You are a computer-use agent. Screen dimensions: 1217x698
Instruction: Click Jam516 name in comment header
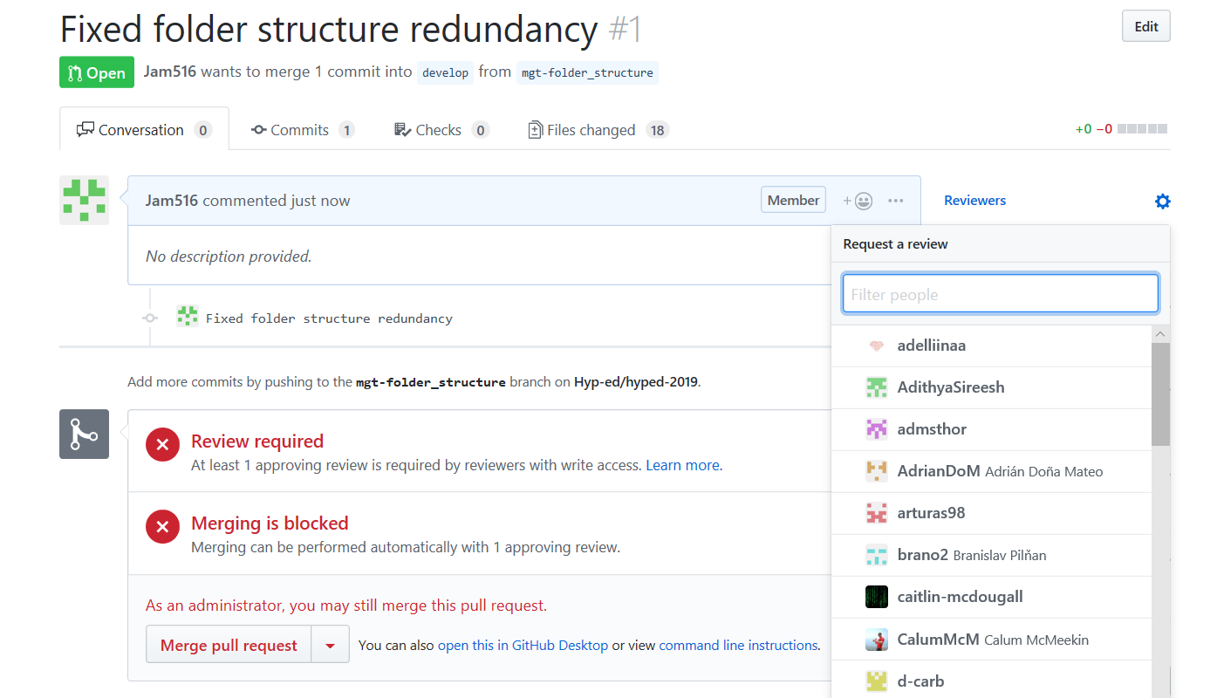pos(172,201)
